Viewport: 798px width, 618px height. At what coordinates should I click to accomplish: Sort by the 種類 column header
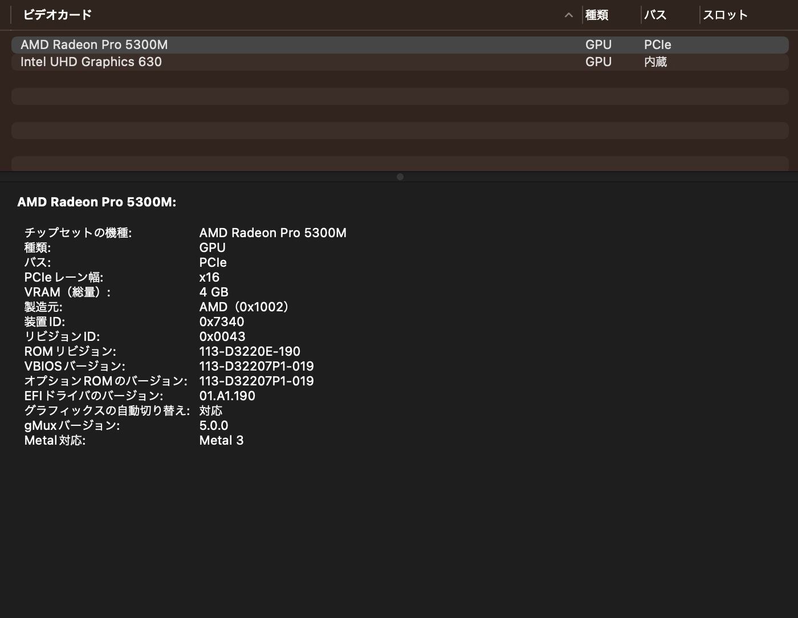(597, 15)
